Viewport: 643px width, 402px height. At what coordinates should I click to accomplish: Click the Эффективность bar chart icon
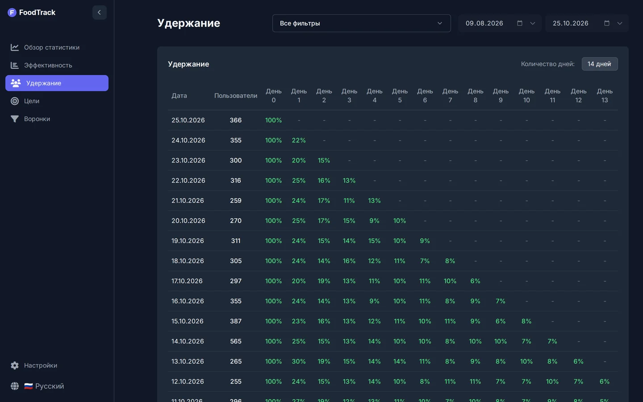coord(15,65)
